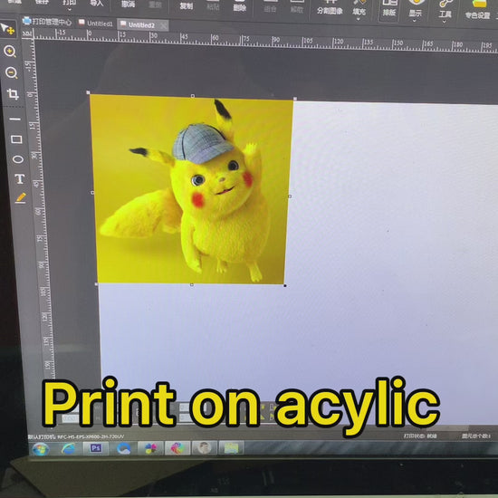Select the pointer/move tool
The image size is (498, 498).
coord(7,29)
